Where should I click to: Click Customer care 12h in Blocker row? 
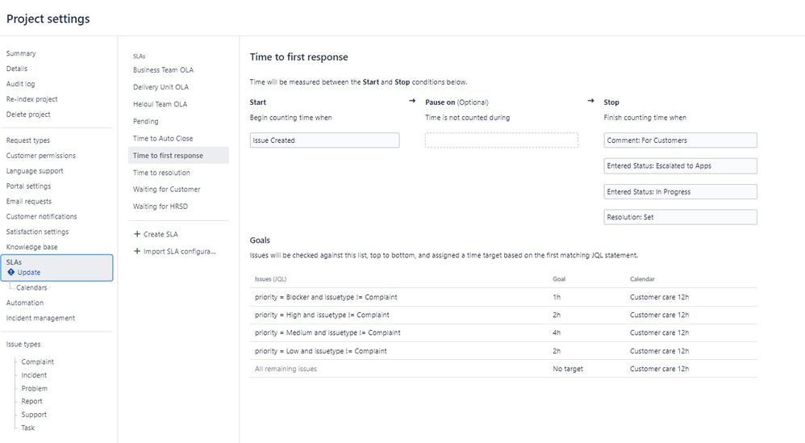659,297
